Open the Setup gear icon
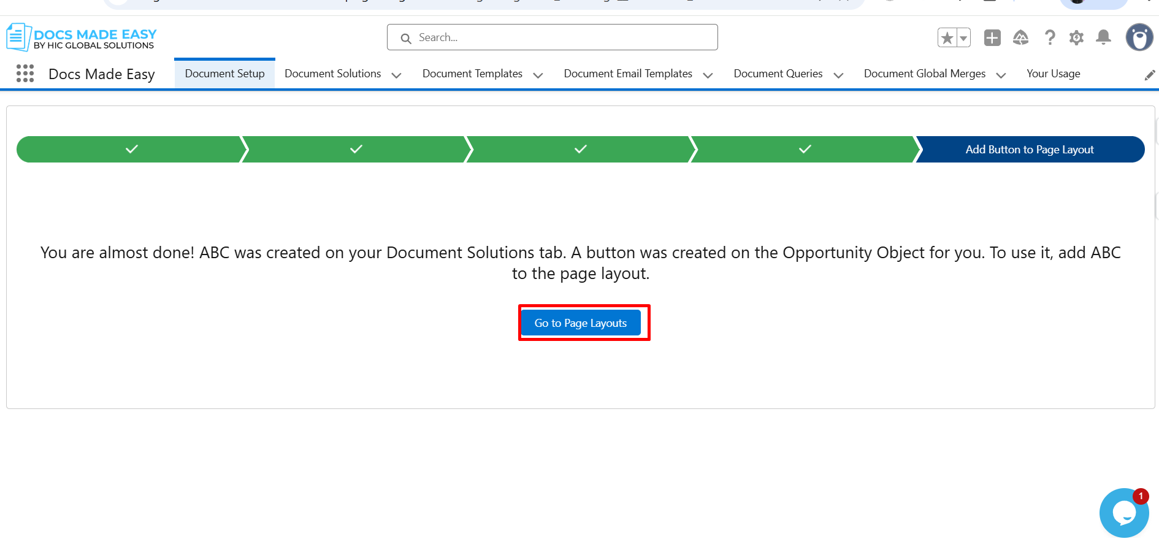Screen dimensions: 1159x547 (1076, 38)
